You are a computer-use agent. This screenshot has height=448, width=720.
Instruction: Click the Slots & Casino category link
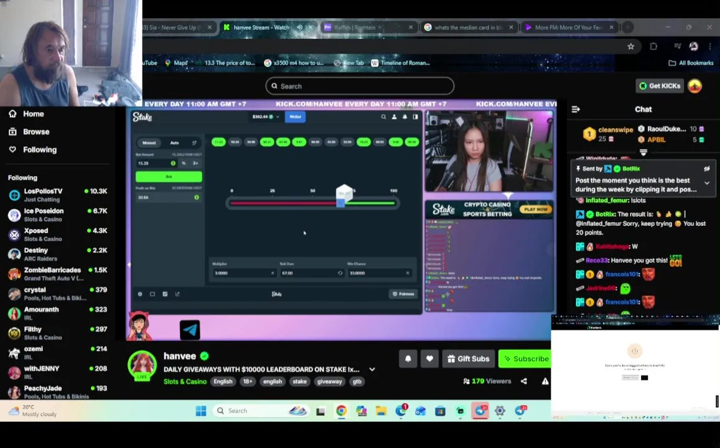(x=185, y=381)
